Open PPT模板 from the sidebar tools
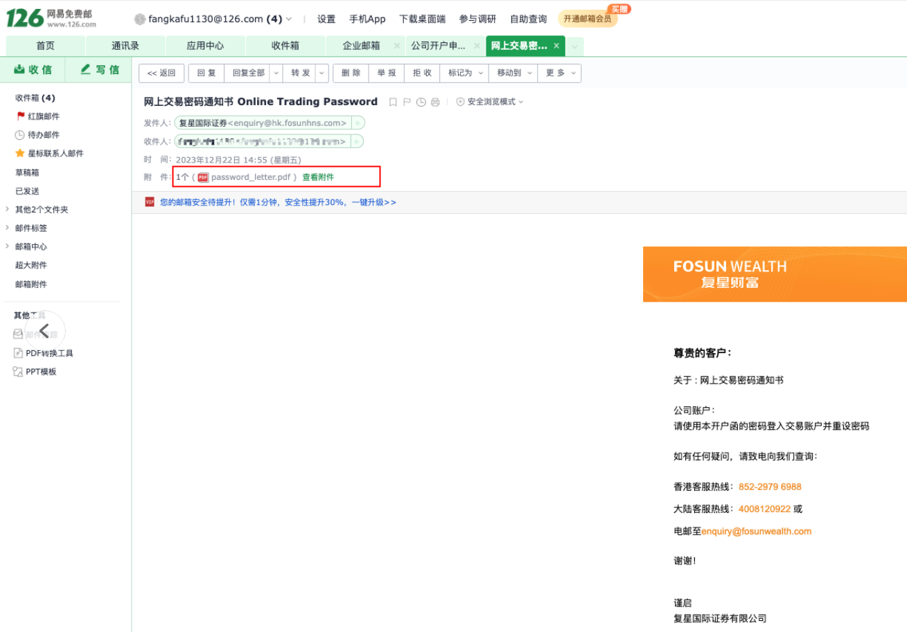 tap(41, 372)
